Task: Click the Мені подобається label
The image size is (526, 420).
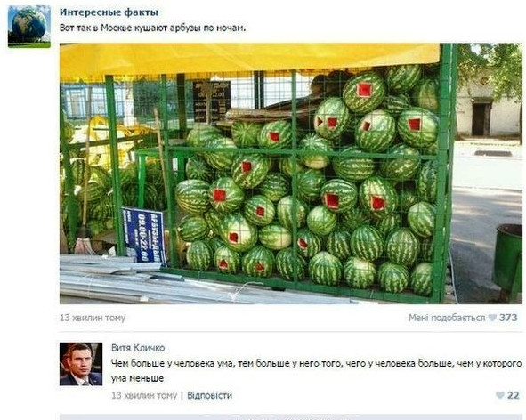Action: pyautogui.click(x=447, y=318)
